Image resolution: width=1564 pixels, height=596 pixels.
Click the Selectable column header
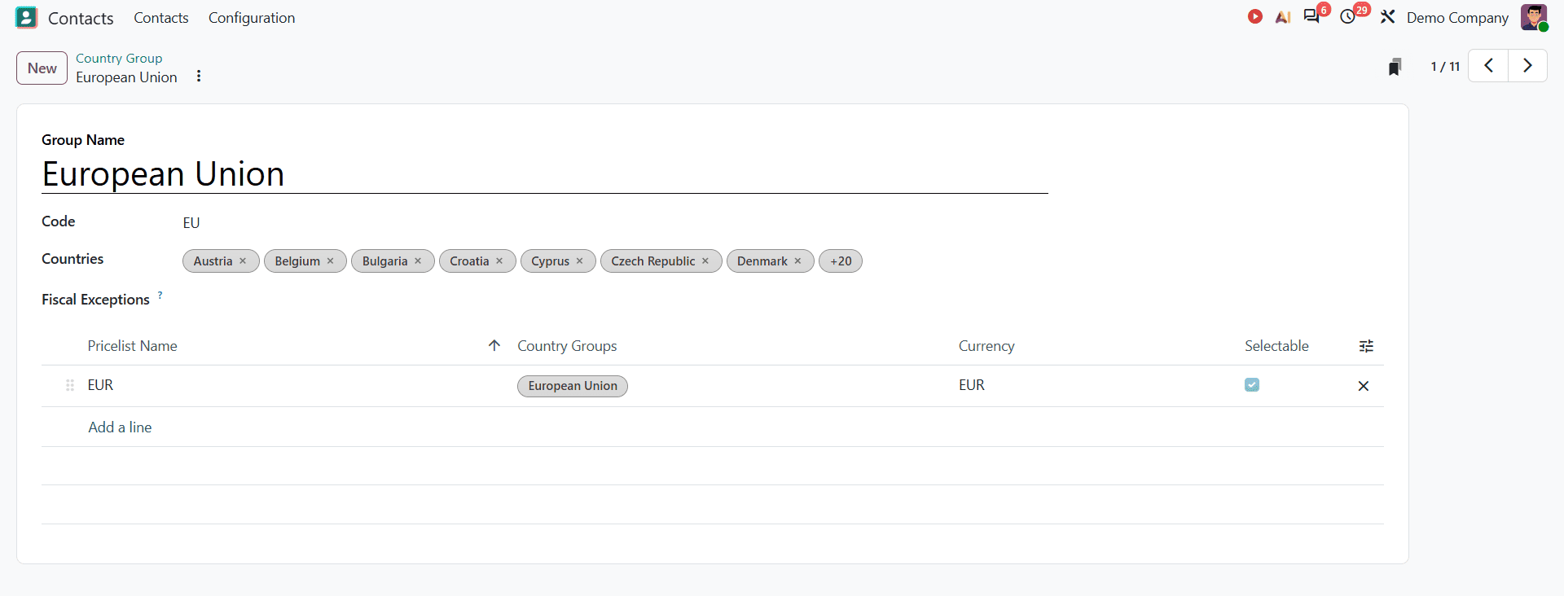[1276, 346]
